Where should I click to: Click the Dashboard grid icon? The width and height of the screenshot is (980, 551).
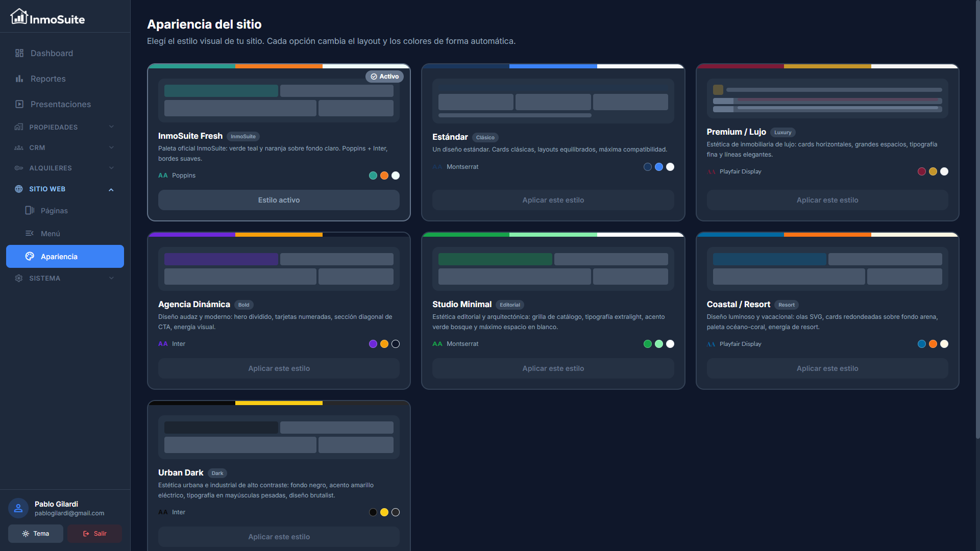click(19, 53)
